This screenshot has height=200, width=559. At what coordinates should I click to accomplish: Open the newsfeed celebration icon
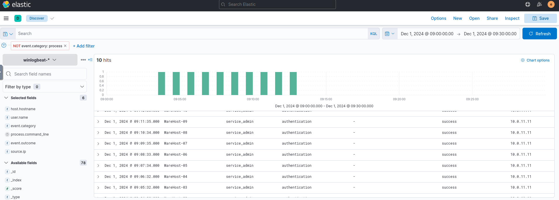539,4
